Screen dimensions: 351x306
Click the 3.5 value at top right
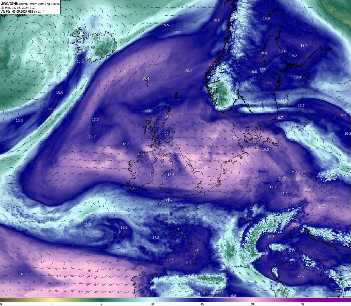pos(346,22)
